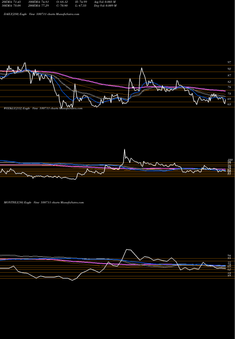Click the 78 price label on daily chart
The width and height of the screenshot is (235, 339).
229,88
